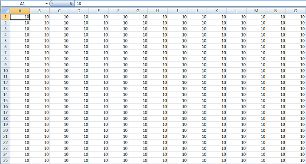Select row 8 header
Viewport: 306px width, 164px height.
click(x=6, y=59)
